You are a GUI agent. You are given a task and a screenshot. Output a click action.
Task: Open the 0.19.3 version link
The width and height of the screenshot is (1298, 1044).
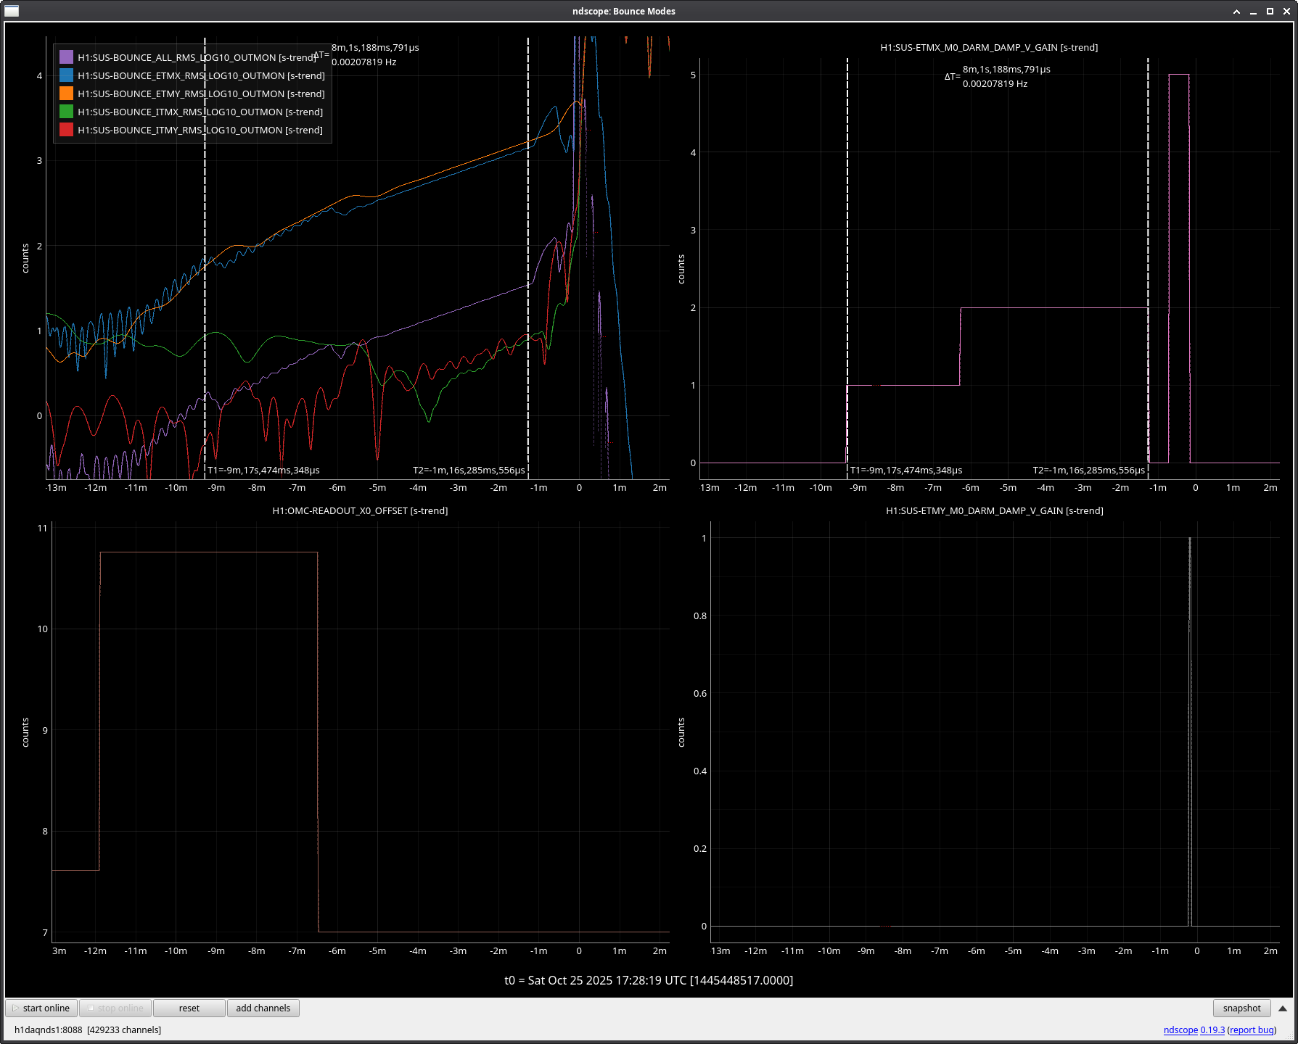tap(1212, 1030)
